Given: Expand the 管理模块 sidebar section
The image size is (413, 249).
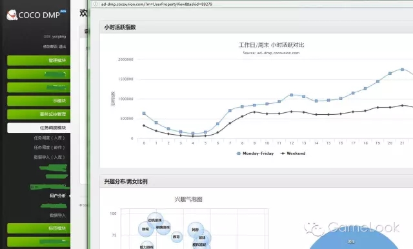Looking at the screenshot, I should (39, 61).
